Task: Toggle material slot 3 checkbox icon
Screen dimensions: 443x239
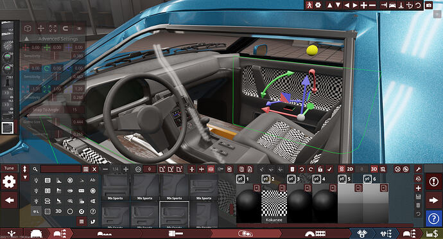Action: pyautogui.click(x=291, y=179)
